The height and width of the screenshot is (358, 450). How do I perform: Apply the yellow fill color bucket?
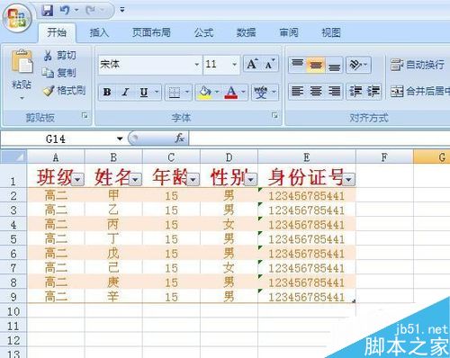[205, 92]
